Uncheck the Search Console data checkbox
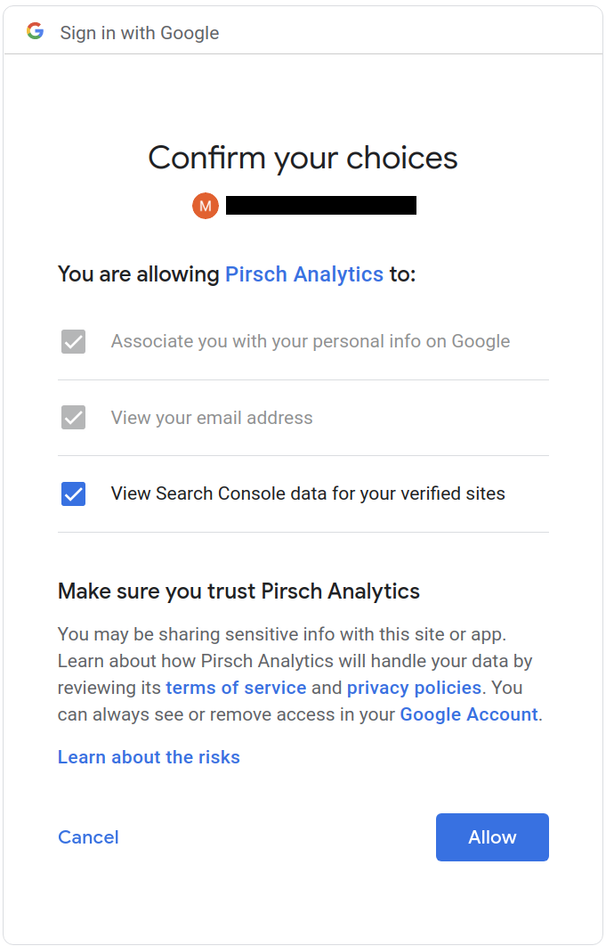Screen dimensions: 606x946 [74, 493]
